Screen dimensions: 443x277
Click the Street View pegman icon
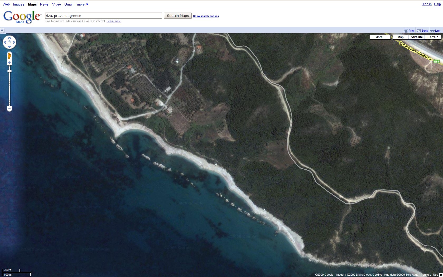[9, 56]
